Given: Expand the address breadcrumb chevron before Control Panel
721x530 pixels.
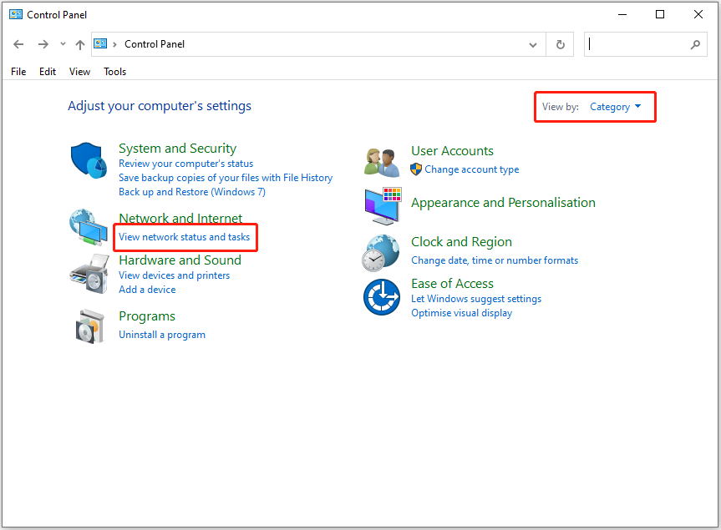Looking at the screenshot, I should (x=115, y=44).
